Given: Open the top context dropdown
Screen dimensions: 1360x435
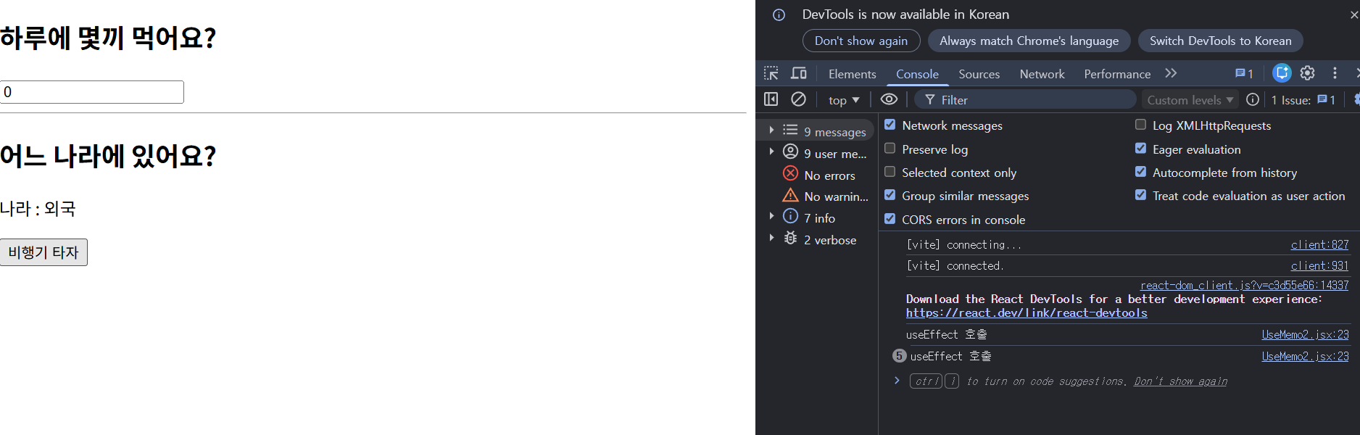Looking at the screenshot, I should pyautogui.click(x=843, y=100).
